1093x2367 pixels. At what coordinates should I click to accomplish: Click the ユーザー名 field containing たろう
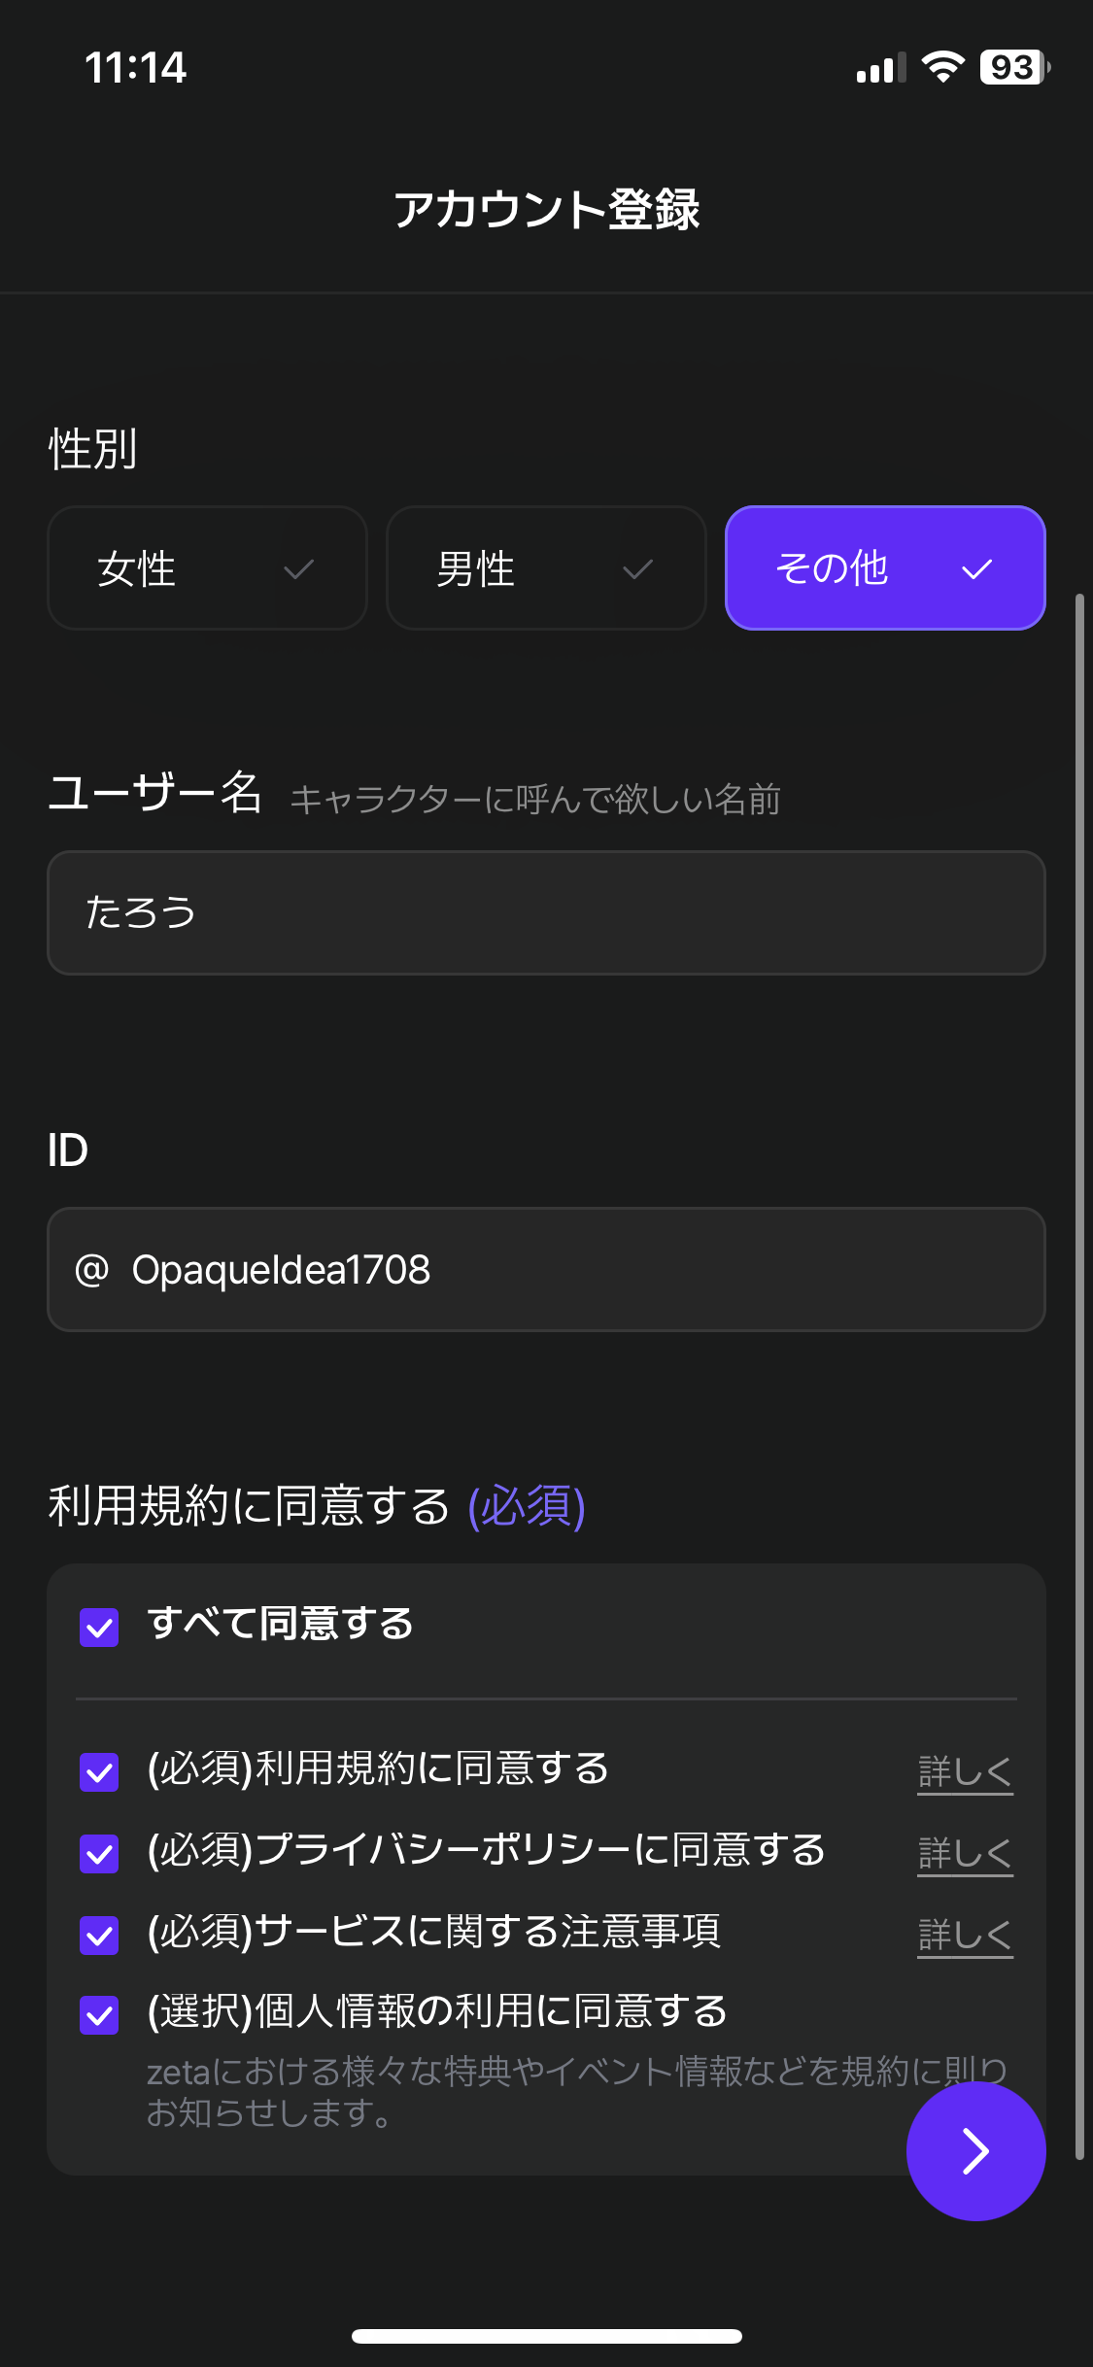546,913
